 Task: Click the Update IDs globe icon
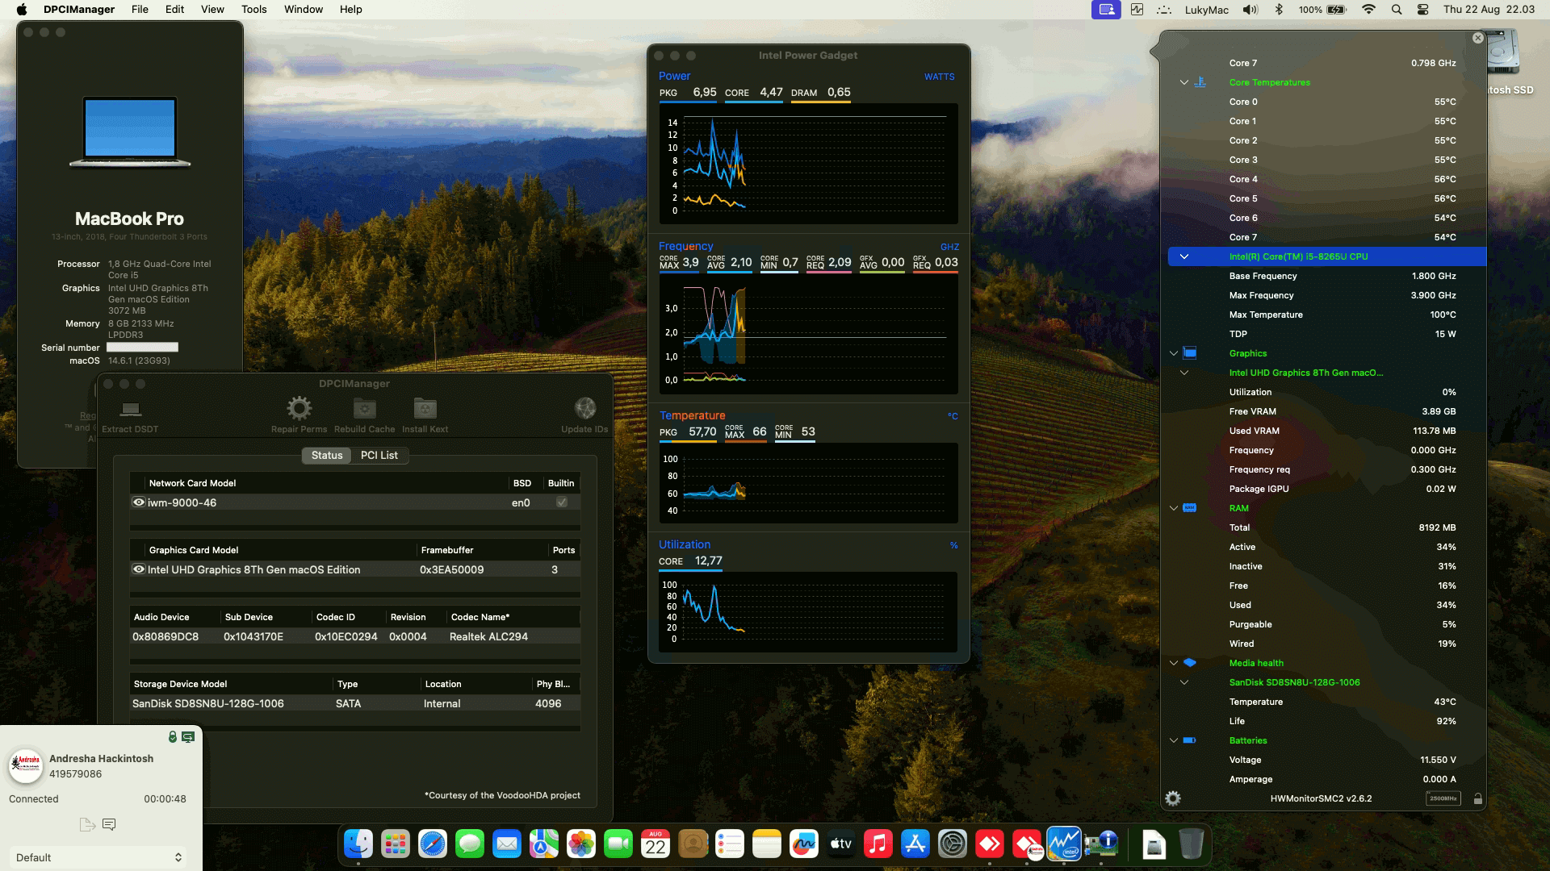(584, 409)
